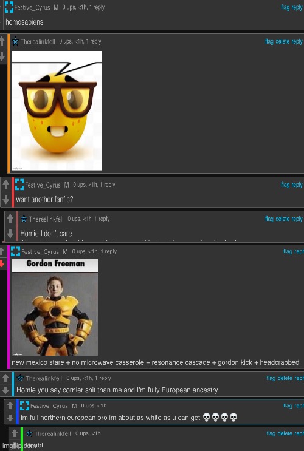Upvote the "want another fanfic?" comment
Image resolution: width=304 pixels, height=451 pixels.
pos(6,185)
